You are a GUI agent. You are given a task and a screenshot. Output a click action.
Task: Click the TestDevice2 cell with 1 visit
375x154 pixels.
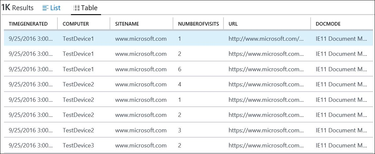pyautogui.click(x=78, y=100)
